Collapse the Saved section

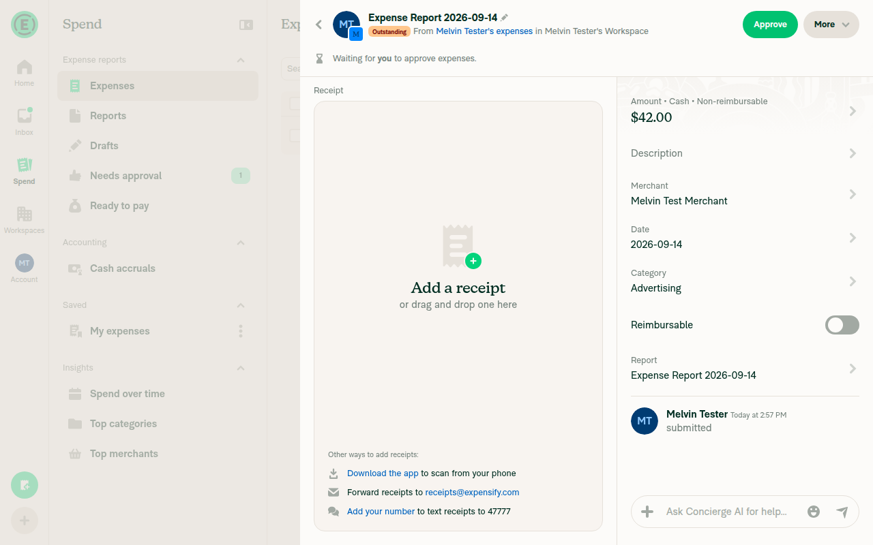pos(241,305)
